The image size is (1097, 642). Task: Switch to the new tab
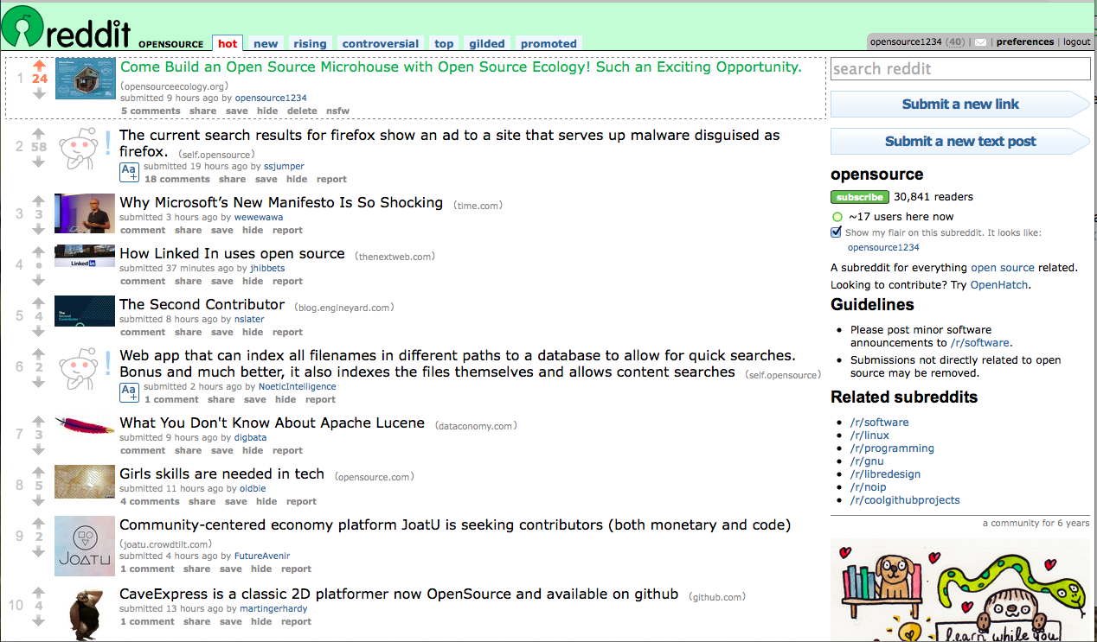click(266, 43)
